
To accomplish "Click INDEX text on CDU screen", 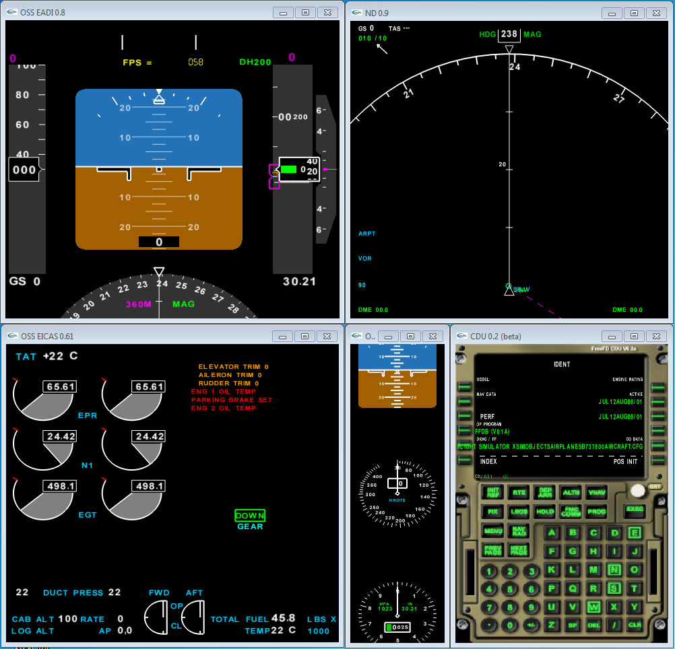I will (x=488, y=461).
